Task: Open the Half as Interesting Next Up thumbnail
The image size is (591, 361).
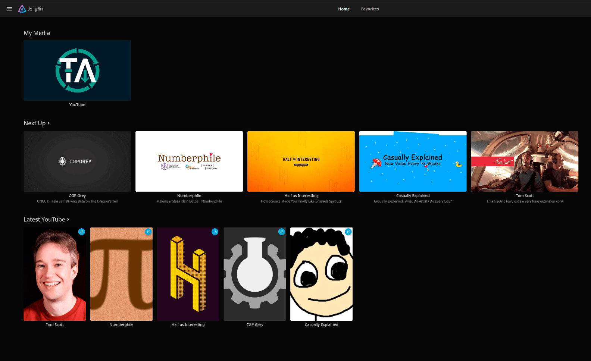Action: (x=301, y=161)
